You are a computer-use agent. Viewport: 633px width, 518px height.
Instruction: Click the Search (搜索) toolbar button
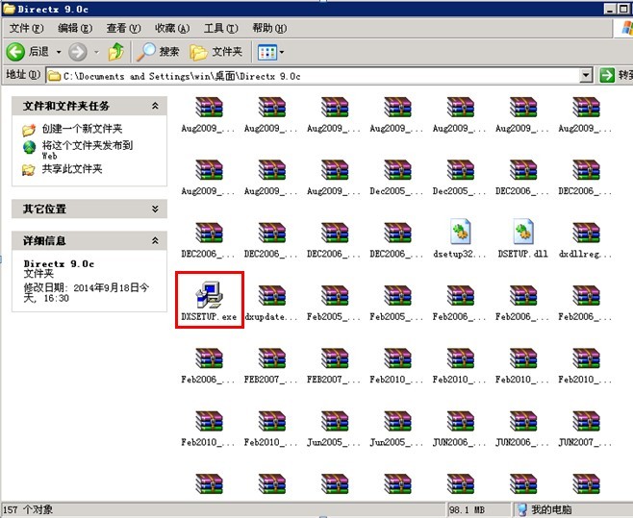coord(159,51)
